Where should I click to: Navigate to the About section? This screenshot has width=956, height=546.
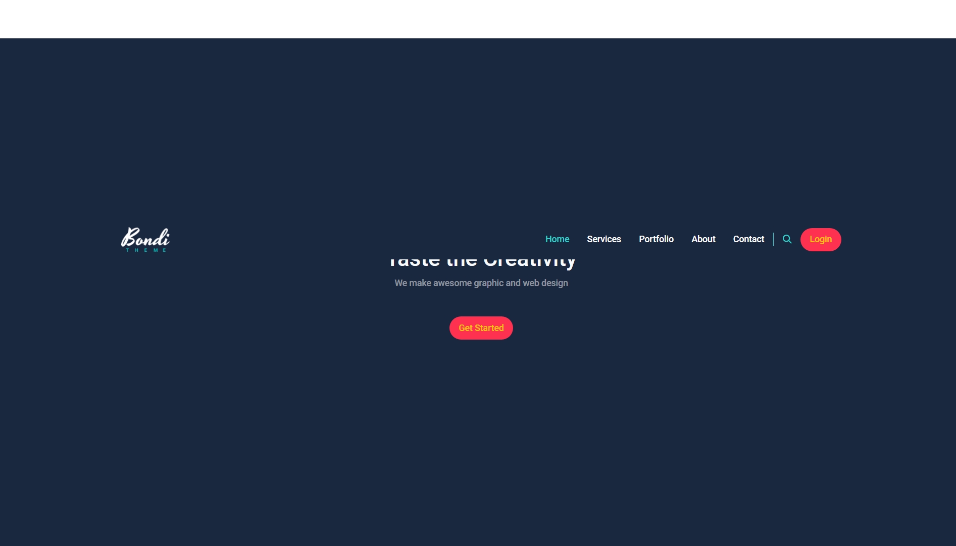coord(703,239)
